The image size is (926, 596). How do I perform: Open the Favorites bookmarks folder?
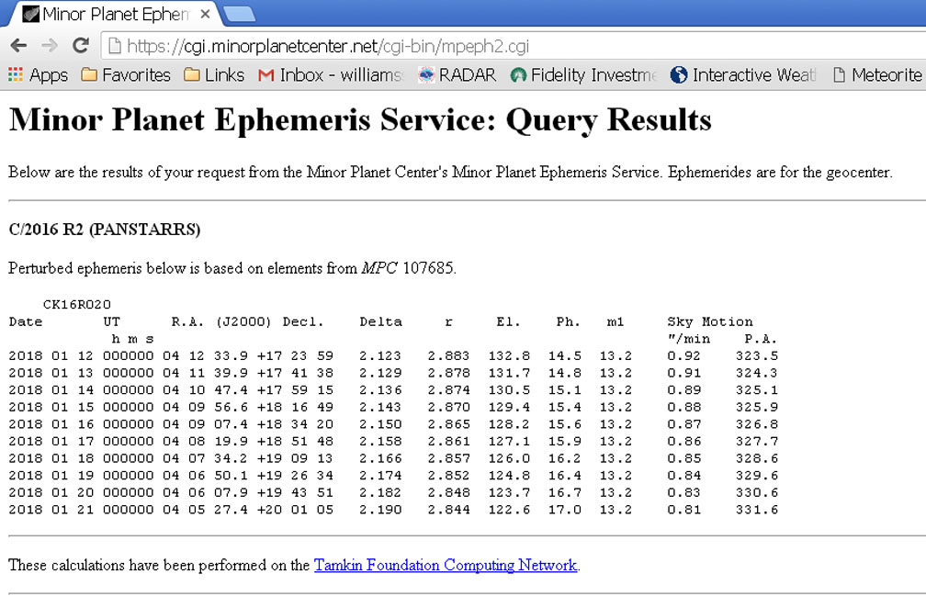click(x=126, y=75)
